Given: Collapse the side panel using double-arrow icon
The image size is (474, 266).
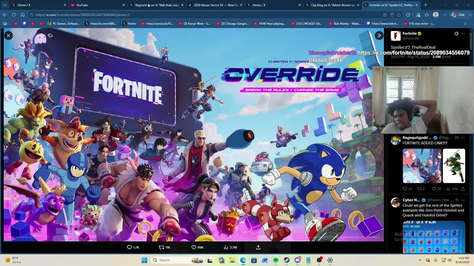Looking at the screenshot, I should (379, 35).
